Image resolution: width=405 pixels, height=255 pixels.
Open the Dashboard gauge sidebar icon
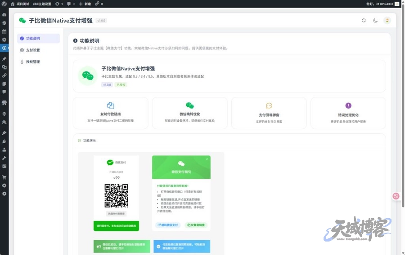click(4, 15)
